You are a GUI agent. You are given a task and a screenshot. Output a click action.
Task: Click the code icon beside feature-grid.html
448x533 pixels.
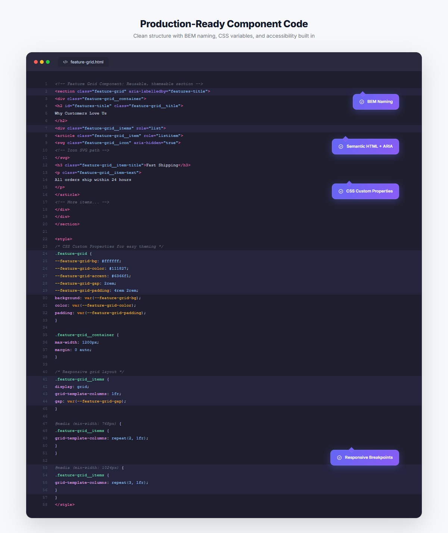click(65, 62)
